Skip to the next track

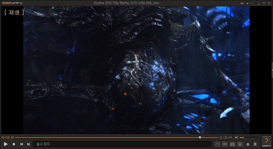click(x=29, y=144)
